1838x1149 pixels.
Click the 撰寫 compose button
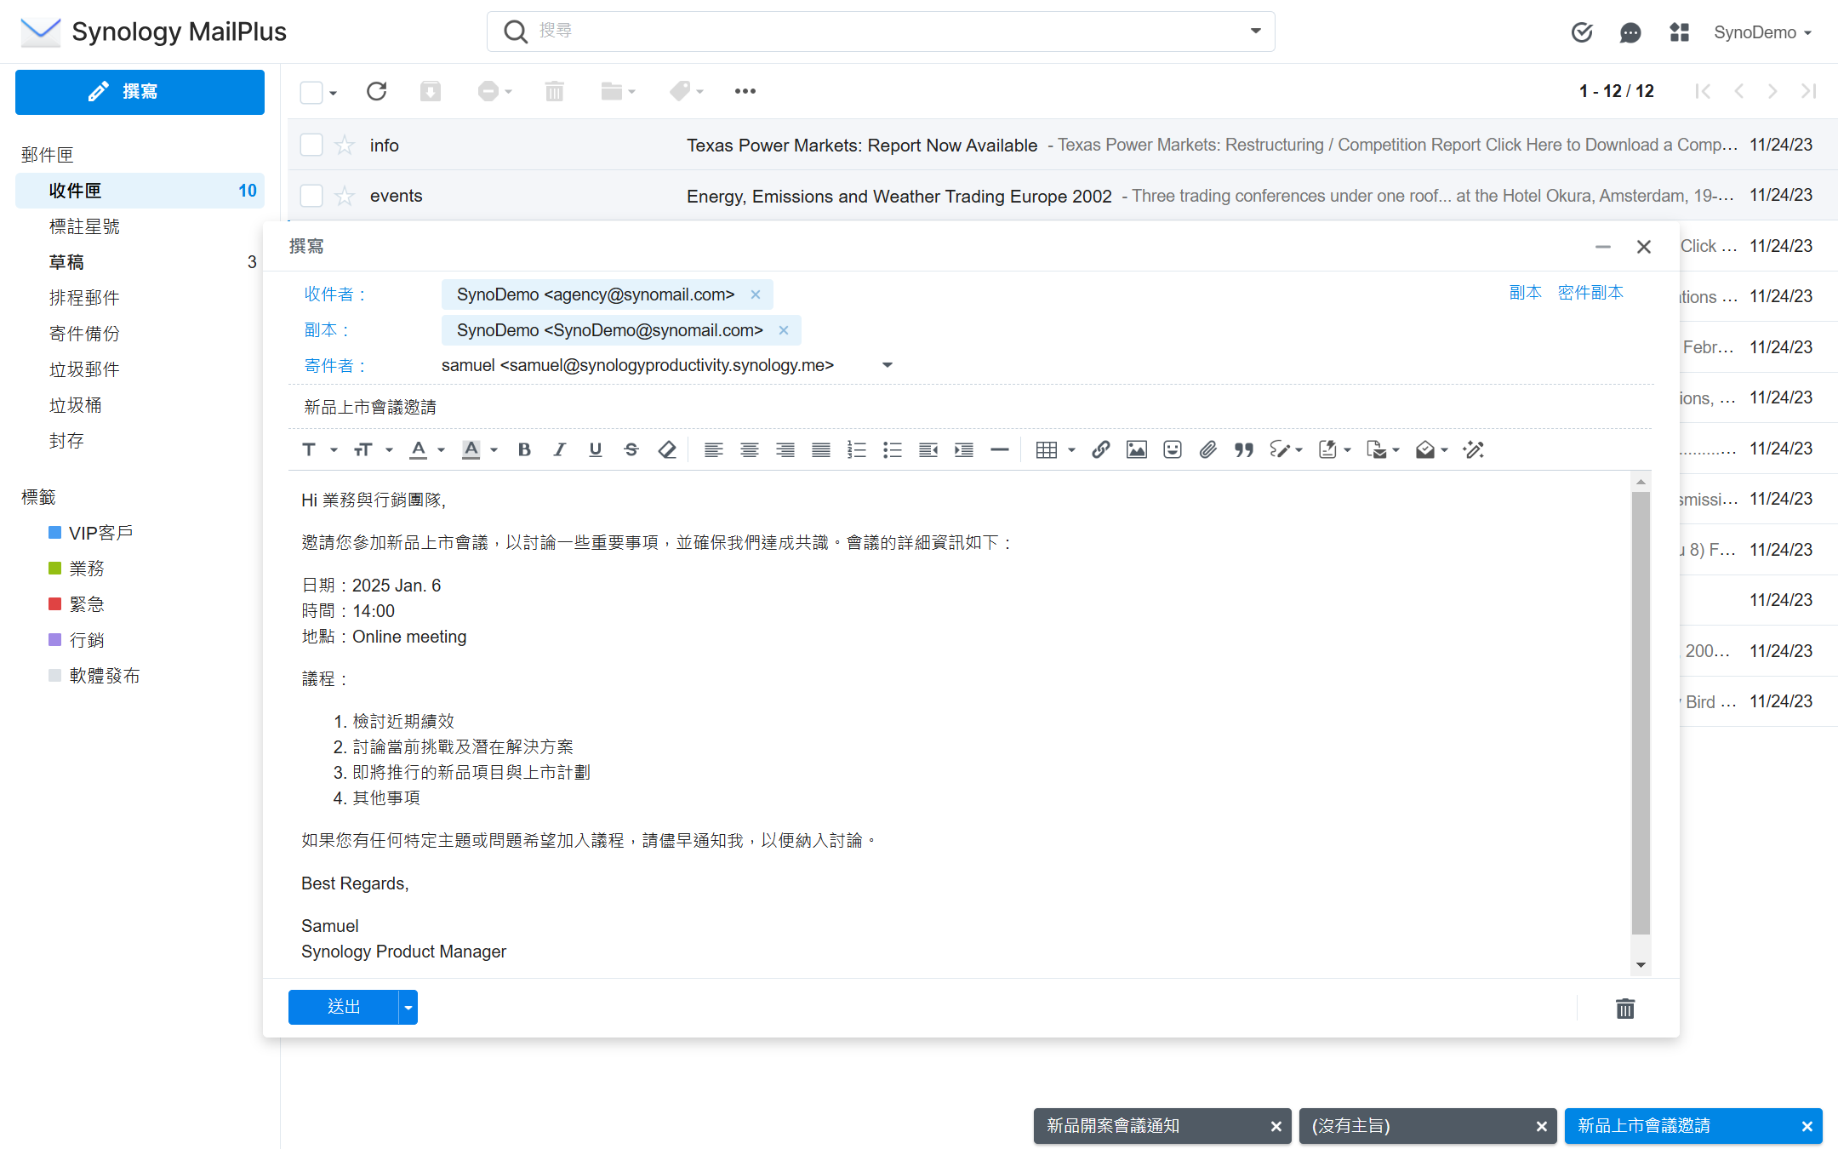[140, 92]
